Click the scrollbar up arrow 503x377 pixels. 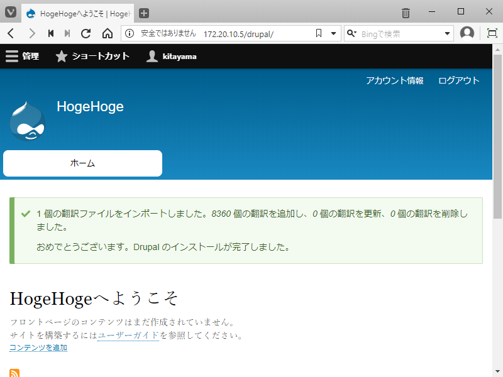pos(497,50)
